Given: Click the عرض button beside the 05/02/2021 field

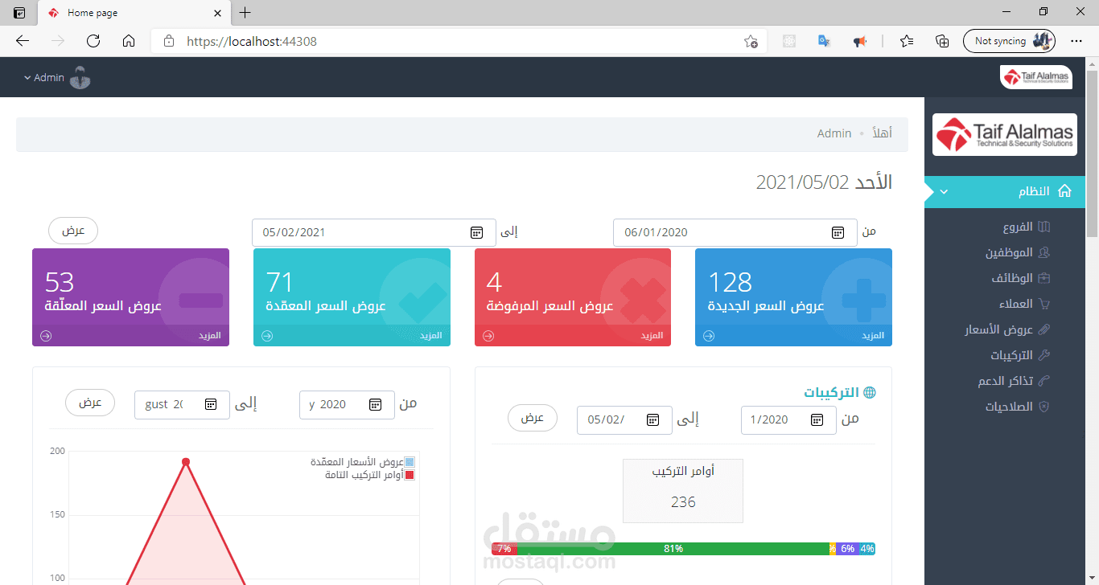Looking at the screenshot, I should point(73,231).
